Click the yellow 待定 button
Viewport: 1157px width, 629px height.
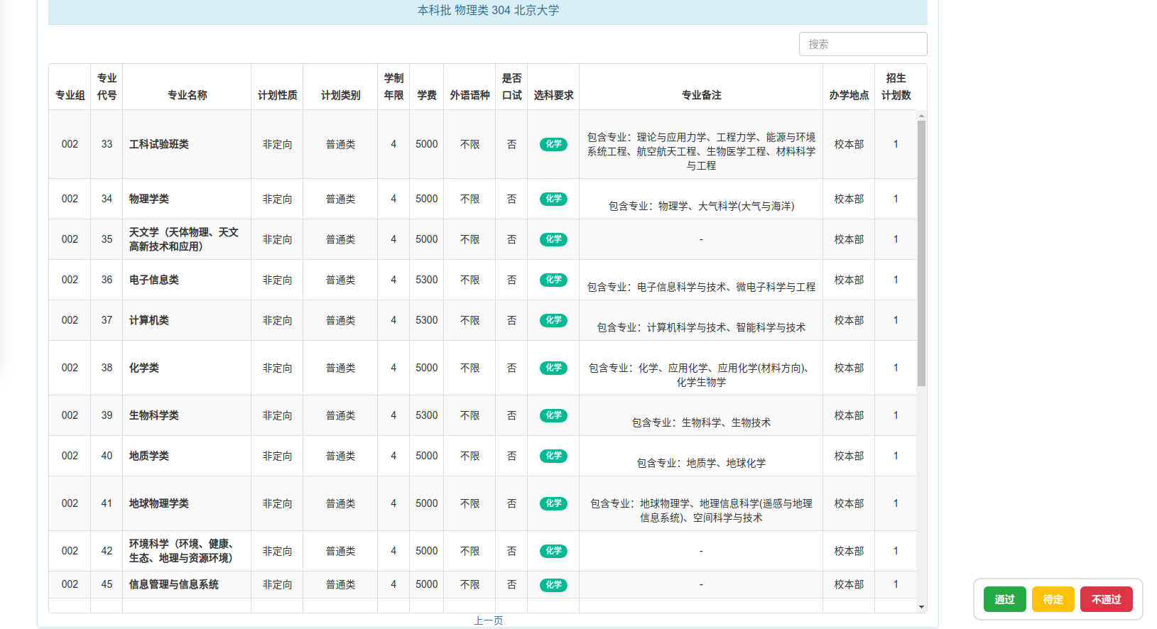pos(1053,599)
